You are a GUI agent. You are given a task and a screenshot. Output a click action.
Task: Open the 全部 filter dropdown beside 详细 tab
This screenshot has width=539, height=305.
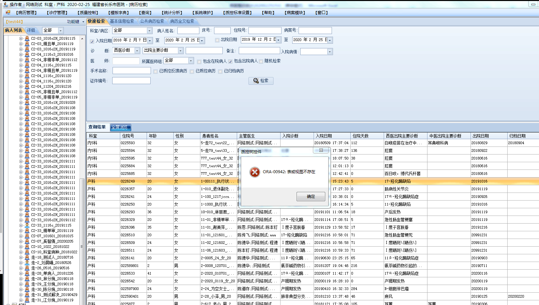click(x=60, y=31)
